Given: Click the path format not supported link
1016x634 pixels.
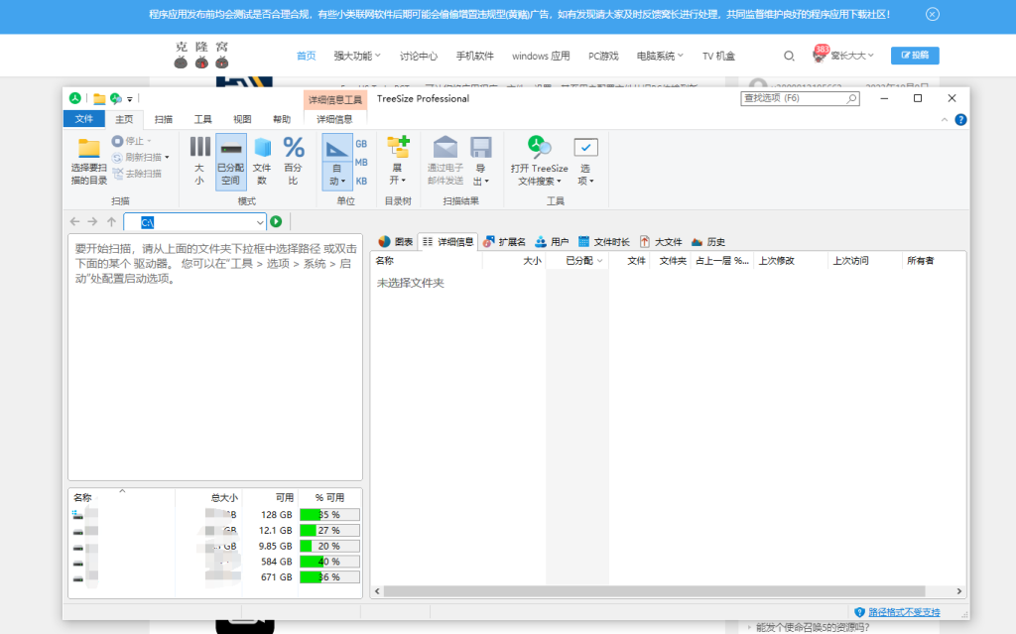Looking at the screenshot, I should pyautogui.click(x=904, y=612).
